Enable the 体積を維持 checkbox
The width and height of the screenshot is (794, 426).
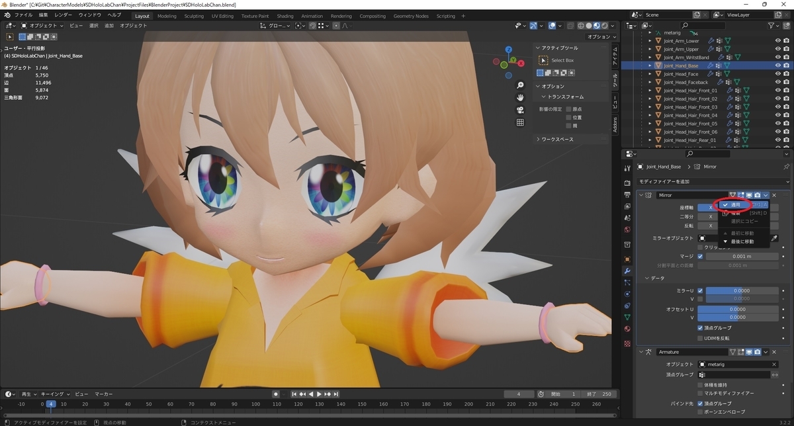700,385
